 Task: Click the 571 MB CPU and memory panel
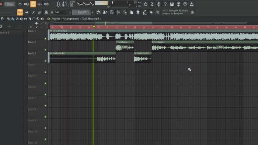click(126, 4)
